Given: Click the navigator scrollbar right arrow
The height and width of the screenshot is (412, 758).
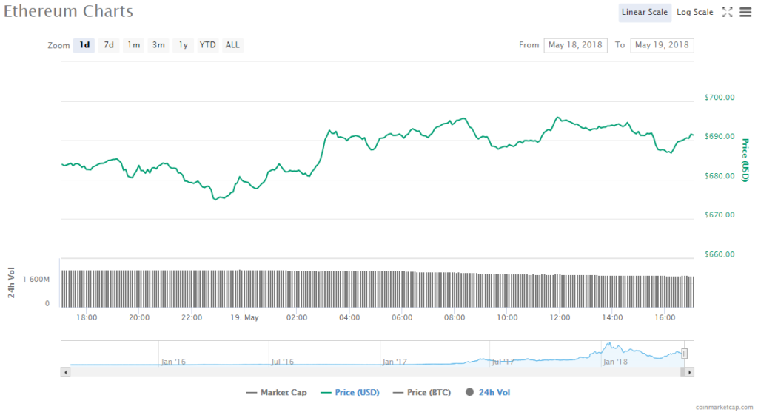Looking at the screenshot, I should click(x=690, y=372).
